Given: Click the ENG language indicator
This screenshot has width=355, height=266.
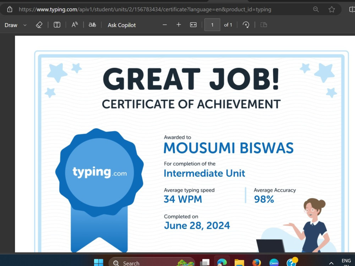Looking at the screenshot, I should pyautogui.click(x=346, y=261).
